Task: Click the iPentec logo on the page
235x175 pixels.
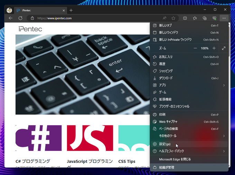Action: pos(30,29)
